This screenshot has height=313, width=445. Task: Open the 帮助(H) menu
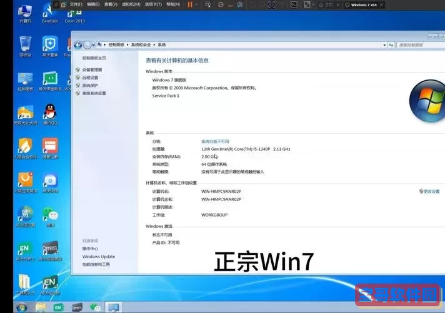[x=173, y=4]
